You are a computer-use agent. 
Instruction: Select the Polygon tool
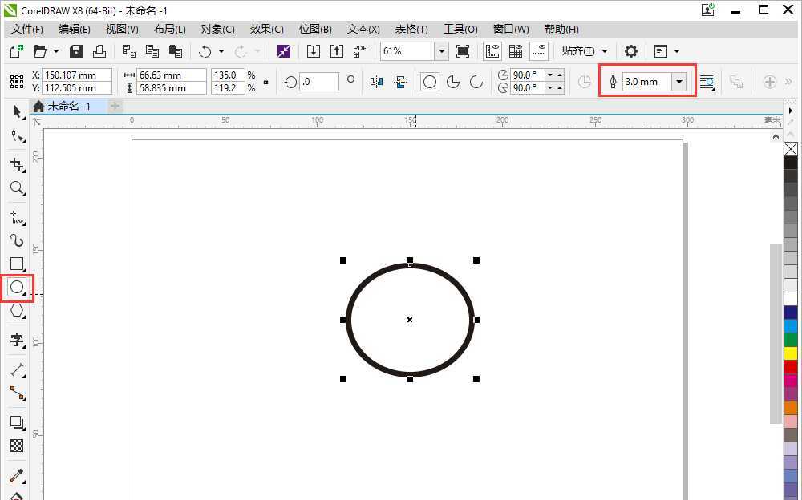pos(17,311)
